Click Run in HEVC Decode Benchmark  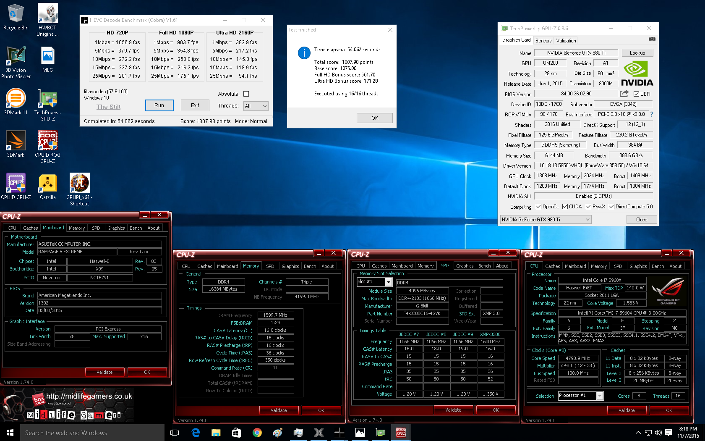(159, 105)
